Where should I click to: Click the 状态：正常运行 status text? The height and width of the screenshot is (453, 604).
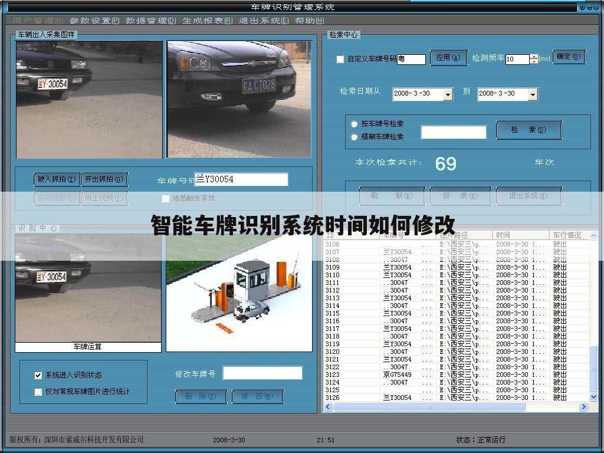click(x=481, y=439)
